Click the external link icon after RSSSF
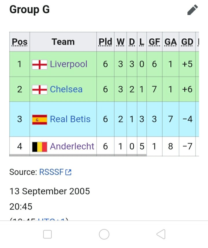 point(68,172)
